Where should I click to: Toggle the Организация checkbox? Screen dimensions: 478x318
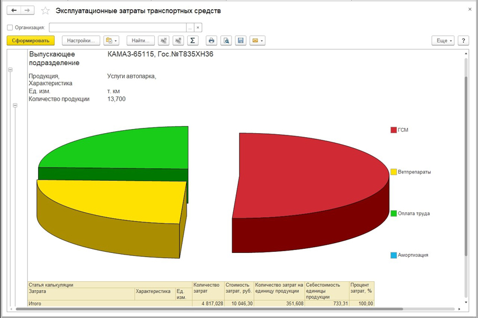pyautogui.click(x=10, y=27)
